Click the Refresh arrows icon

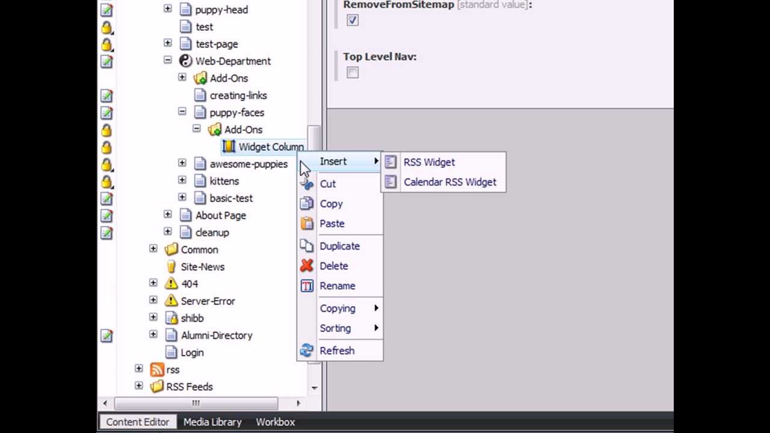point(307,351)
